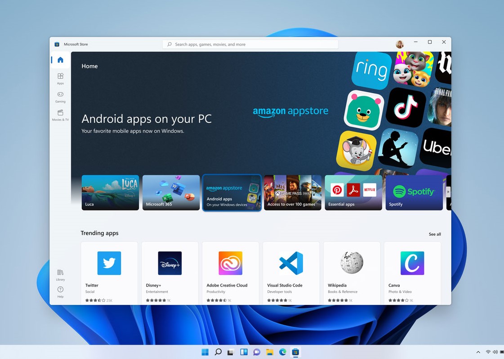Viewport: 504px width, 359px height.
Task: Open Teams Chat in taskbar
Action: (257, 352)
